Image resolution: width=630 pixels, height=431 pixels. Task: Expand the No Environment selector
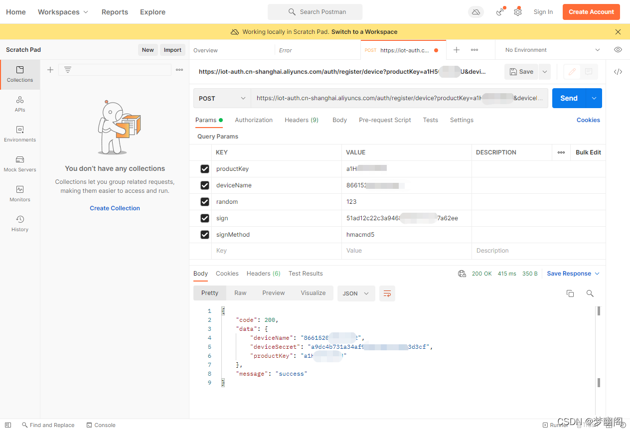(553, 50)
